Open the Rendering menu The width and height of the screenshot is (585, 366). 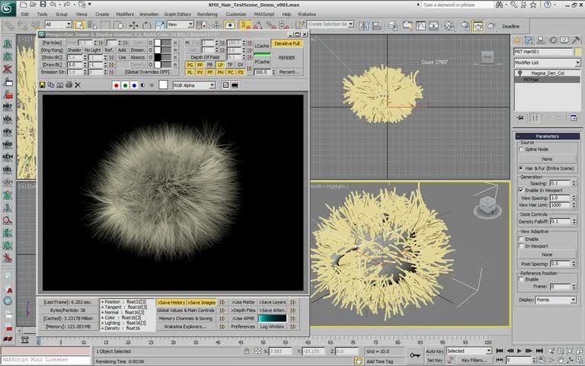[207, 14]
